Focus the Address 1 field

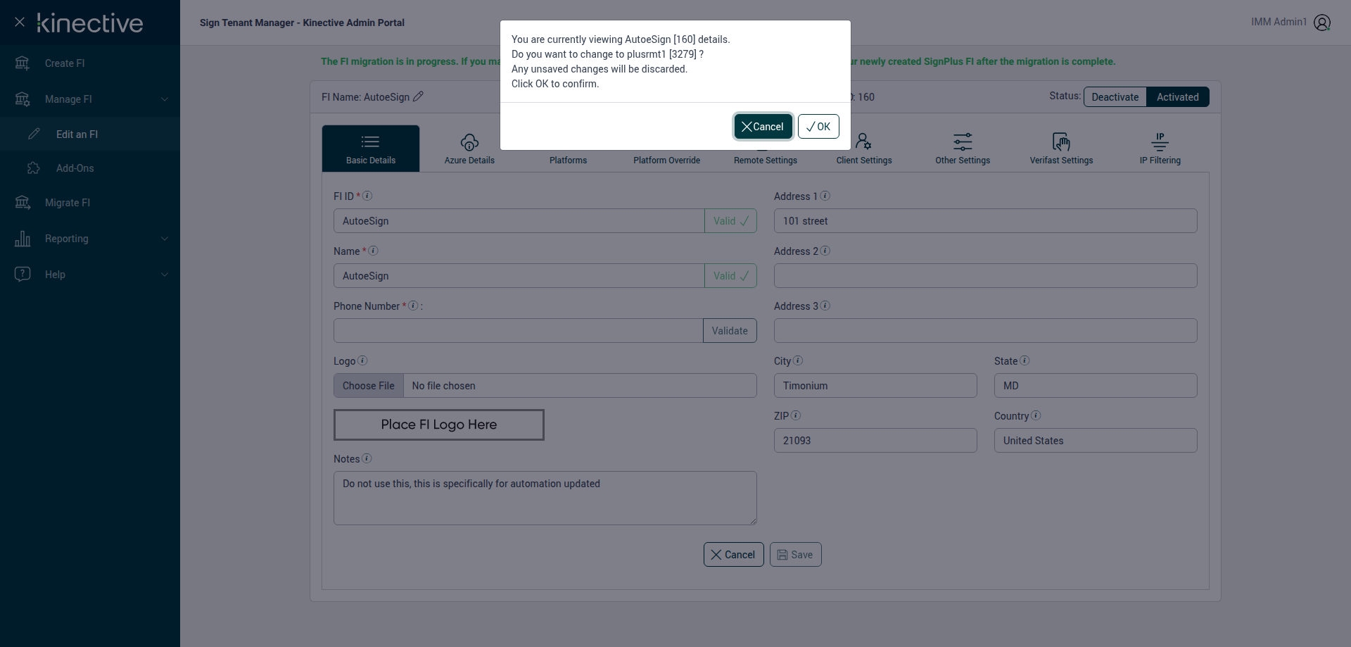pos(986,221)
